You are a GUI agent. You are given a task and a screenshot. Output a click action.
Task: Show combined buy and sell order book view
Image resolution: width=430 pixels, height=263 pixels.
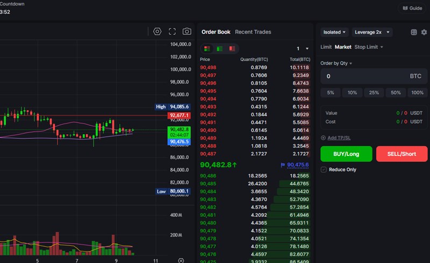[x=207, y=48]
